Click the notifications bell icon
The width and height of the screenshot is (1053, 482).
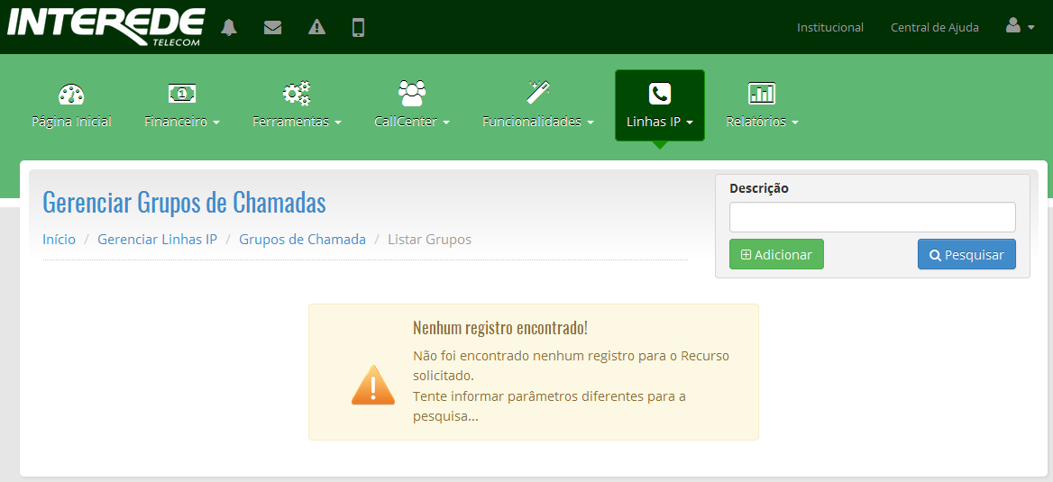(x=229, y=27)
